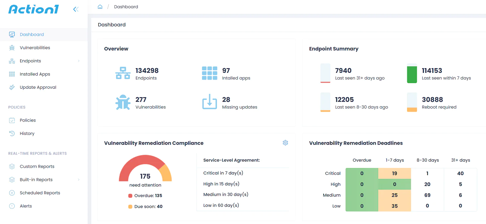Screen dimensions: 486x224
Task: Open compliance settings via the gear icon
Action: [x=285, y=143]
